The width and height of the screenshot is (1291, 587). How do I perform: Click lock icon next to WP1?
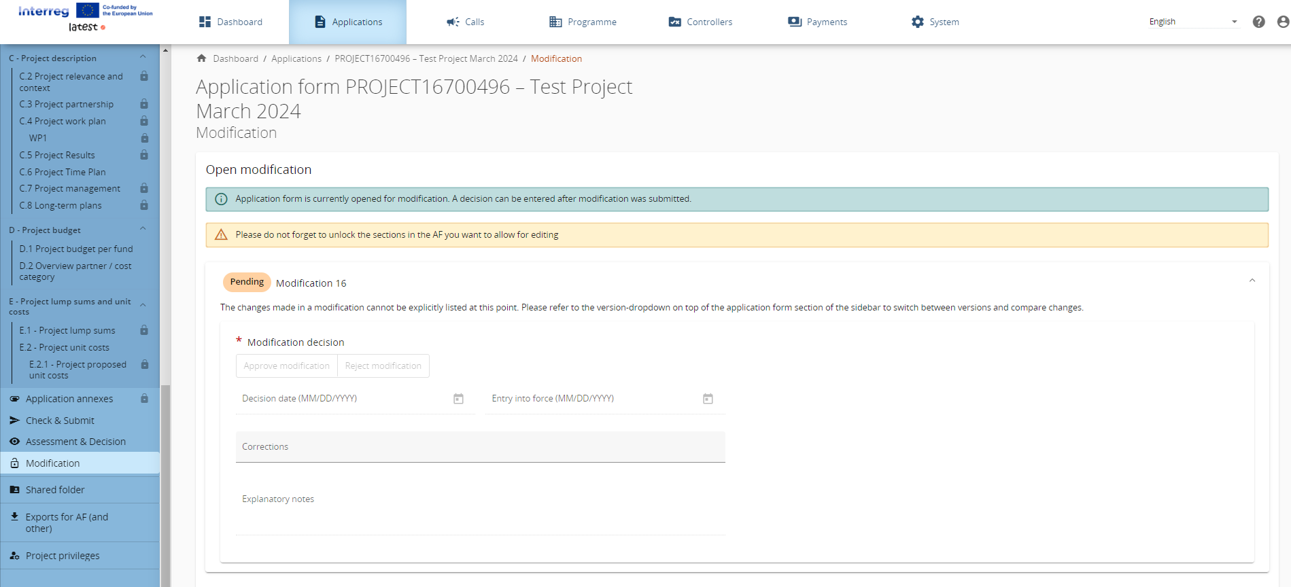144,138
